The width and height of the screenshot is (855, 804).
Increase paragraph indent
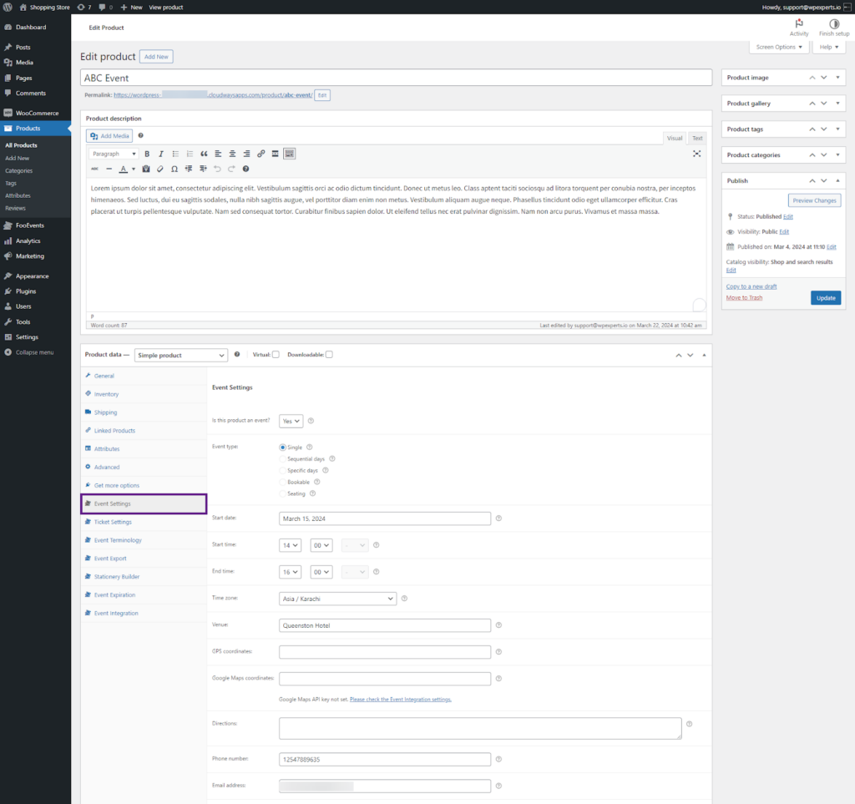[x=203, y=169]
